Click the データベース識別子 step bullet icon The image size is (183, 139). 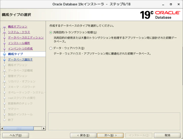[x=4, y=60]
